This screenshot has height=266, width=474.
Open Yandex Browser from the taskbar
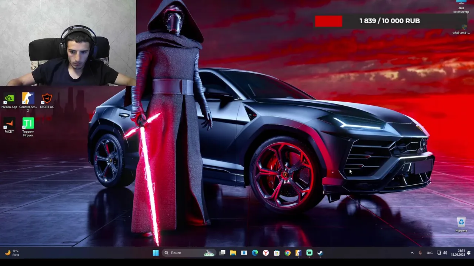point(266,253)
